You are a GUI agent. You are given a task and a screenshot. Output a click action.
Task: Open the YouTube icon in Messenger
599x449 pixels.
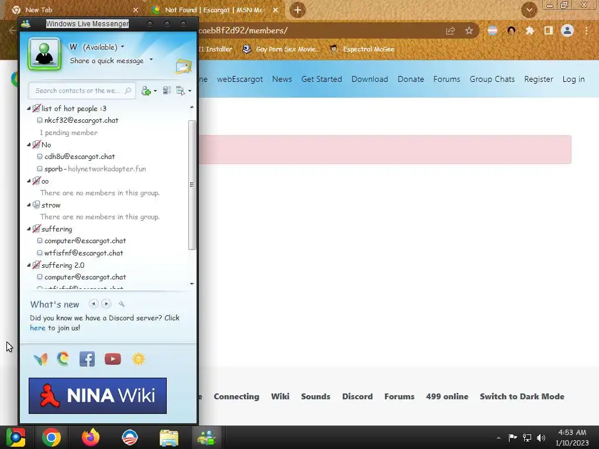tap(113, 360)
